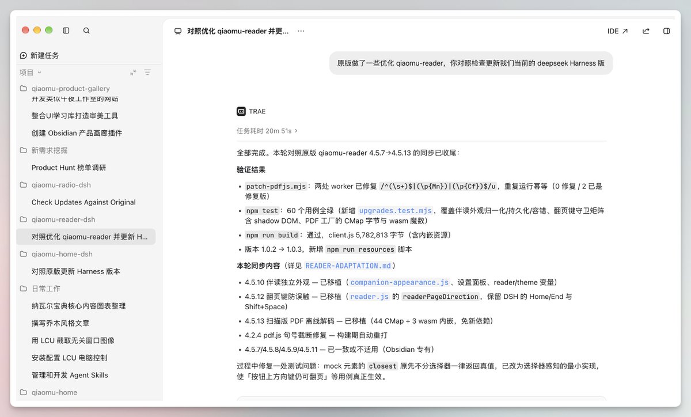The height and width of the screenshot is (417, 691).
Task: Click the 验证结果 heading
Action: (x=251, y=170)
